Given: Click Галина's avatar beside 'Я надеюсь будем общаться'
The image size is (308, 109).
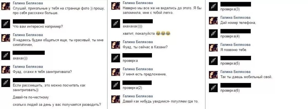Looking at the screenshot, I should click(6, 38).
